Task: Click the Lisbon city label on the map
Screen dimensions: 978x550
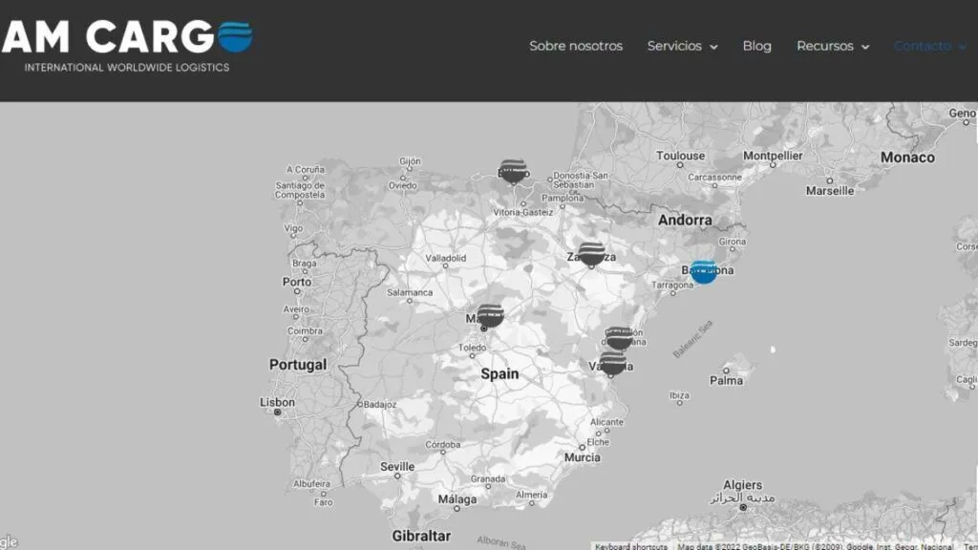Action: pos(277,402)
